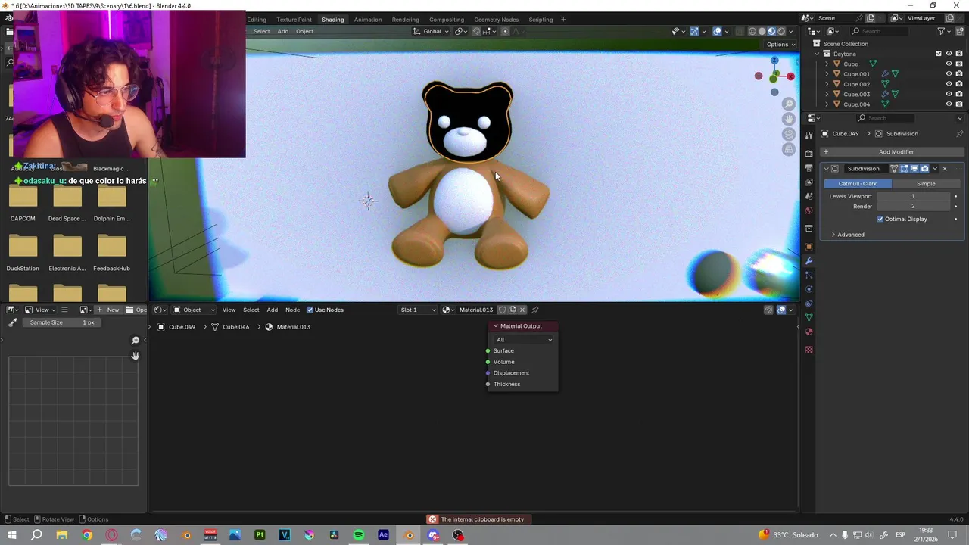Screen dimensions: 969x545
Task: Toggle Optimal Display checkbox
Action: click(x=880, y=219)
